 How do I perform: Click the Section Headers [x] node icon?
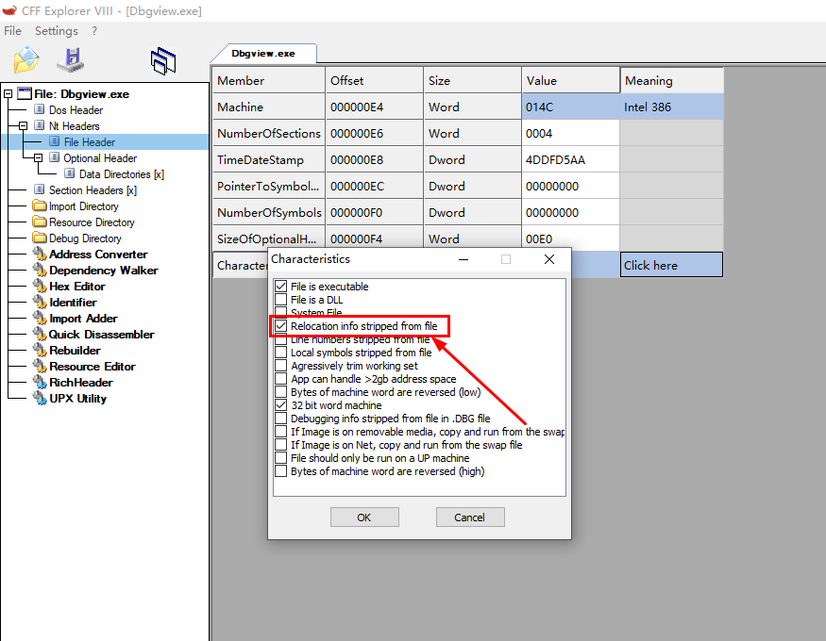39,189
